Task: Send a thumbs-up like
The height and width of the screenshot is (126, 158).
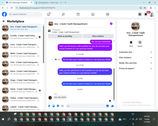Action: point(112,106)
